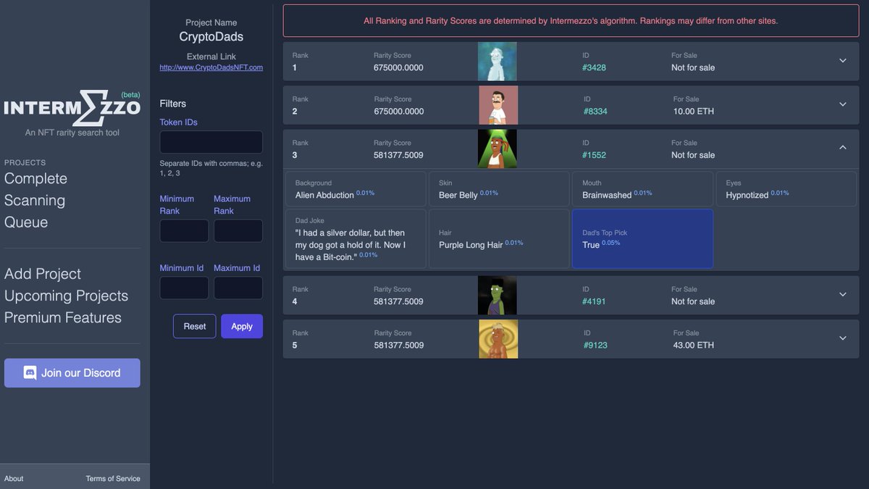Screen dimensions: 869x489
Task: Click the rank 4 NFT thumbnail
Action: click(498, 295)
